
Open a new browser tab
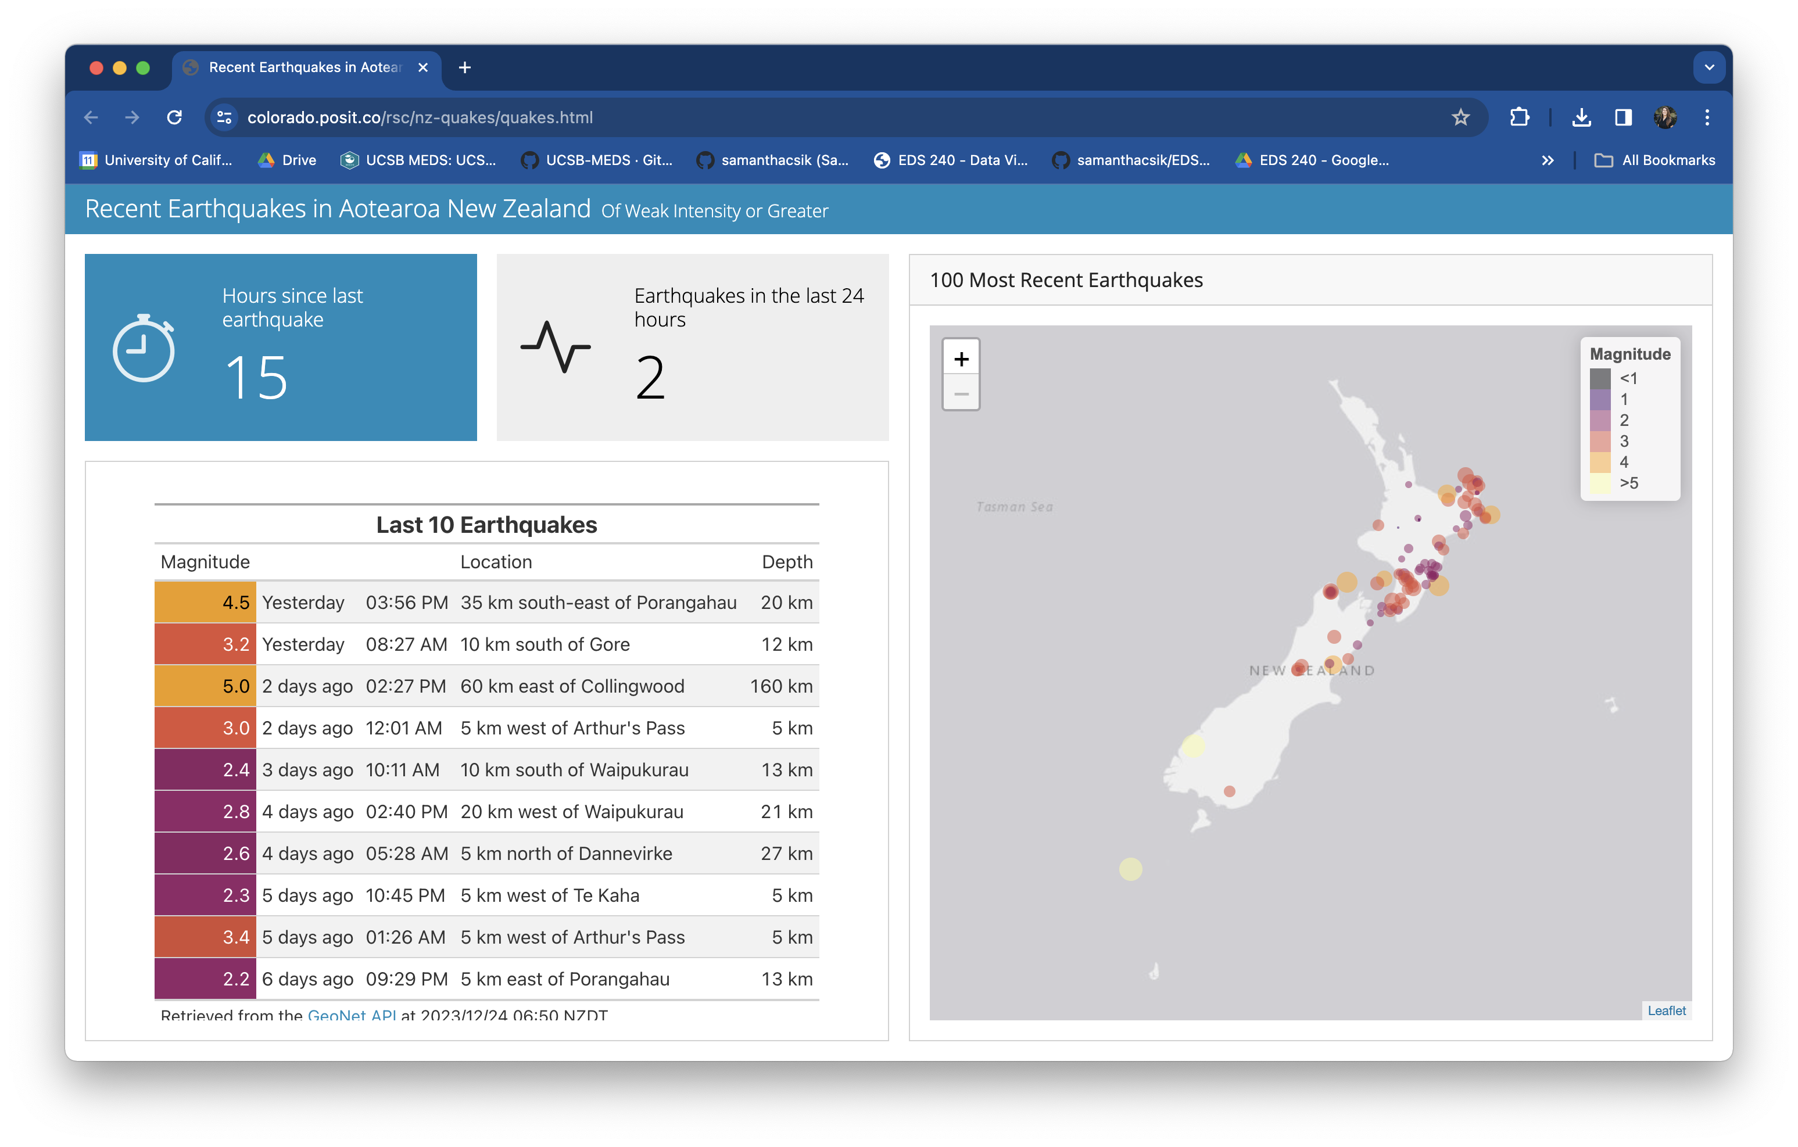point(464,67)
